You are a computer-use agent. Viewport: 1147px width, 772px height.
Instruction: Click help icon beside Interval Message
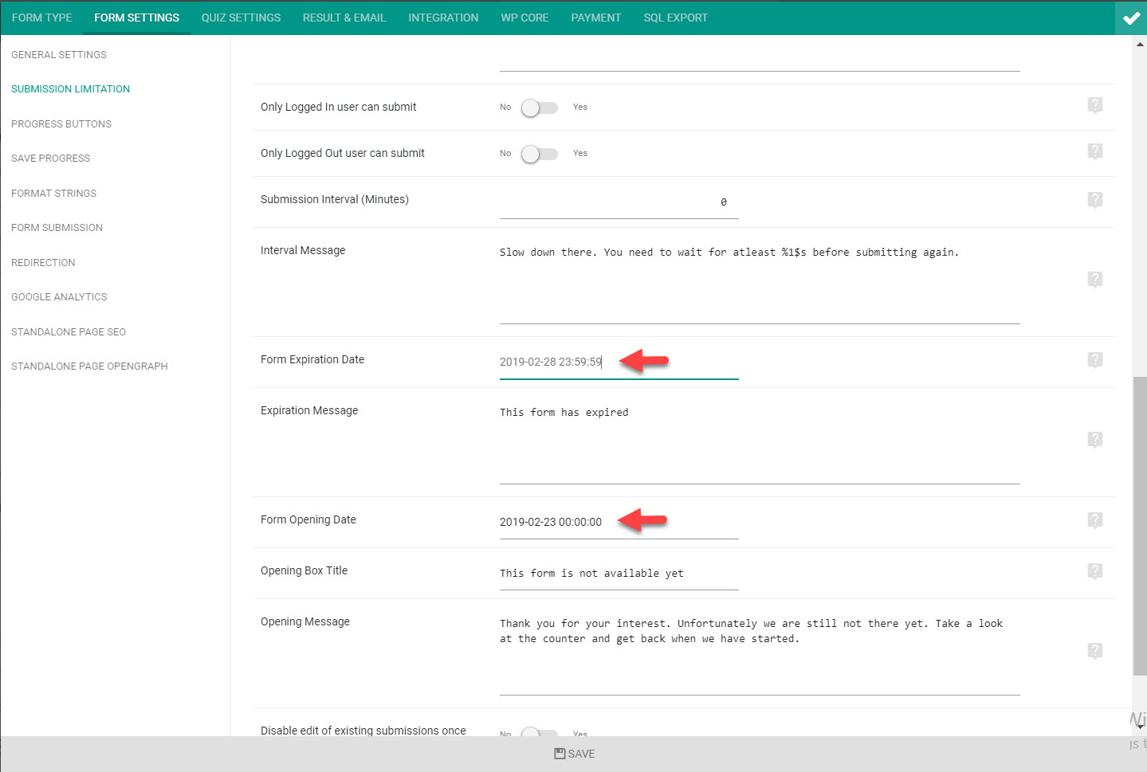(1095, 280)
